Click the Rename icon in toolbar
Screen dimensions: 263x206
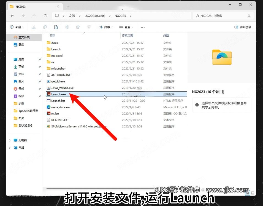67,27
